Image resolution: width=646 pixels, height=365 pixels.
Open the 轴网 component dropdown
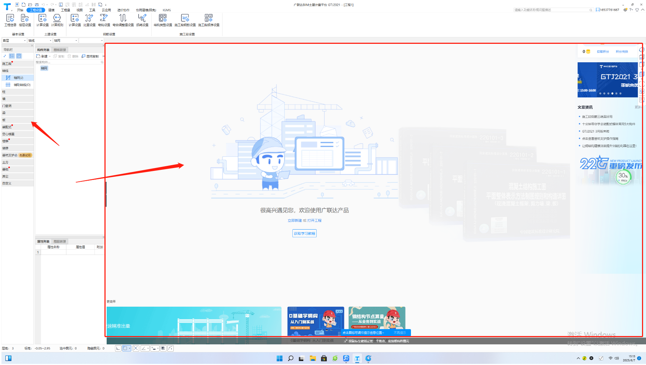pyautogui.click(x=66, y=41)
